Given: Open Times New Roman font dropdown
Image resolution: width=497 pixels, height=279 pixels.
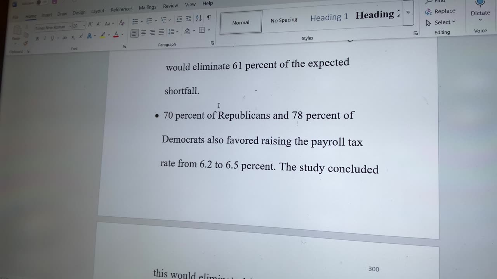Looking at the screenshot, I should pos(70,26).
